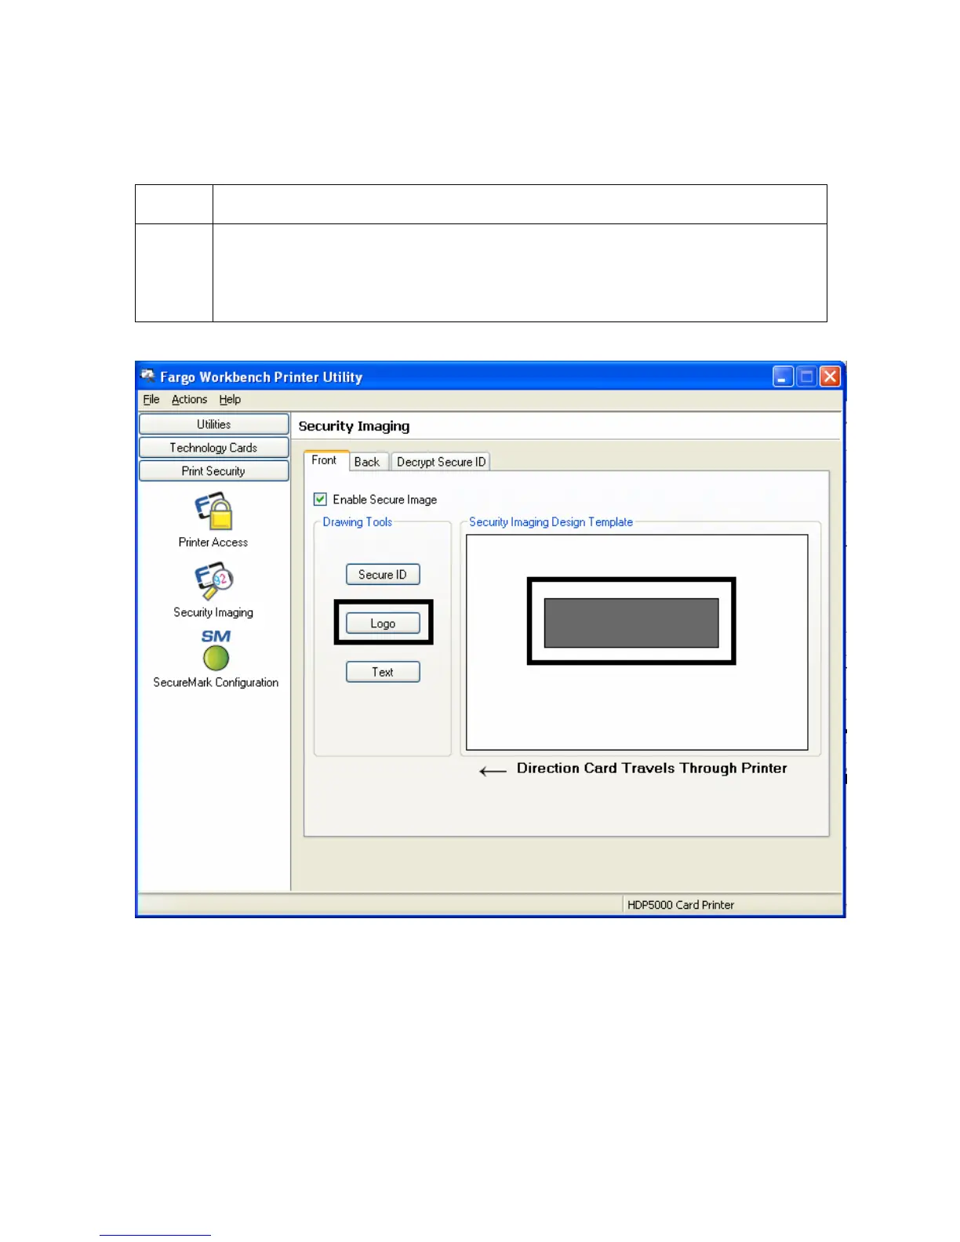This screenshot has height=1242, width=960.
Task: Click the Printer Access label
Action: [213, 542]
